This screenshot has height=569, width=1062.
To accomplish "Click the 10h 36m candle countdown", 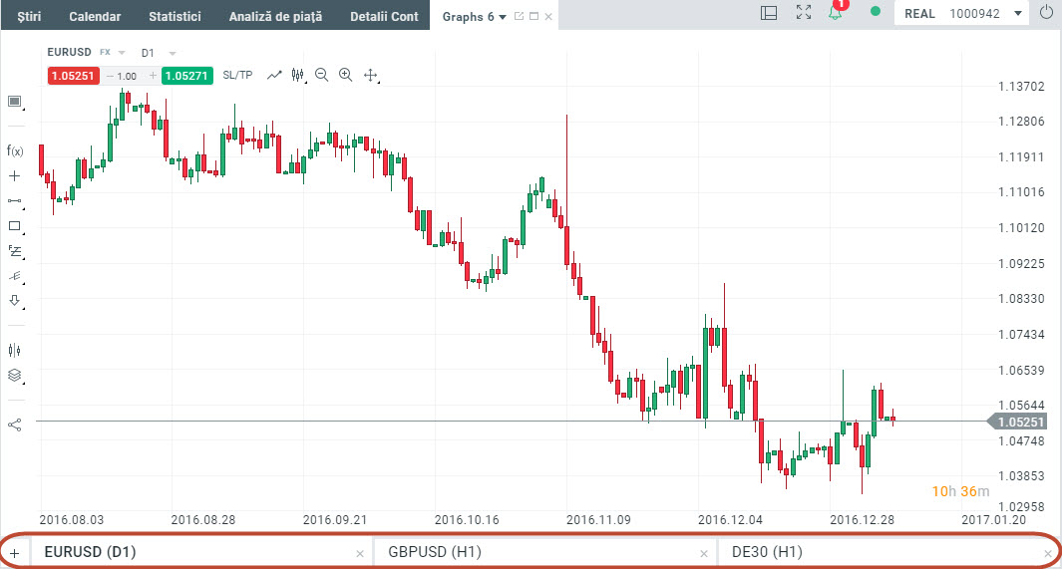I will coord(960,491).
